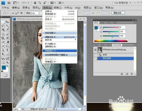Click the Rotate View icon in application bar
The height and width of the screenshot is (111, 142).
click(45, 3)
